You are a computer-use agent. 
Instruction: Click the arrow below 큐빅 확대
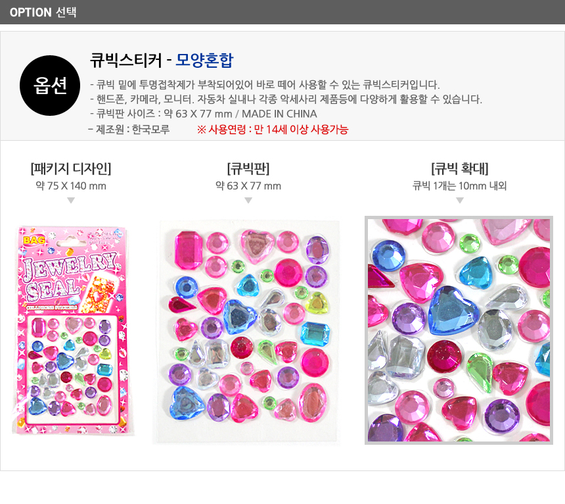(460, 200)
